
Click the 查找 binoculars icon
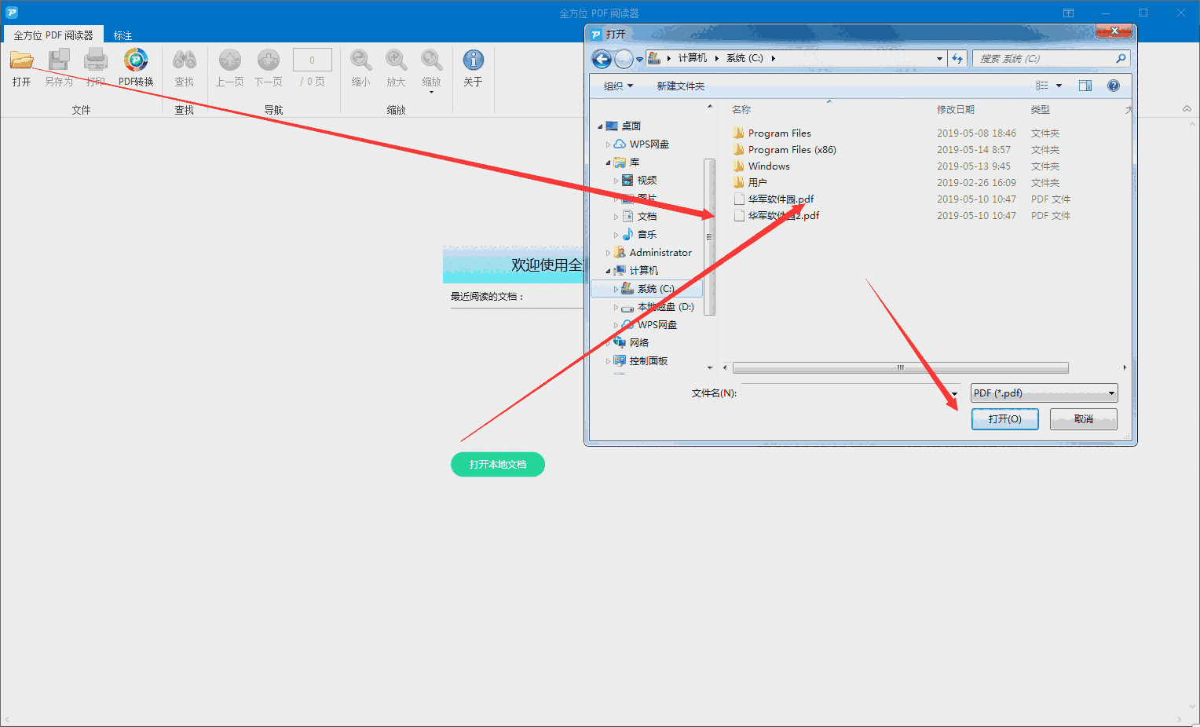tap(185, 60)
